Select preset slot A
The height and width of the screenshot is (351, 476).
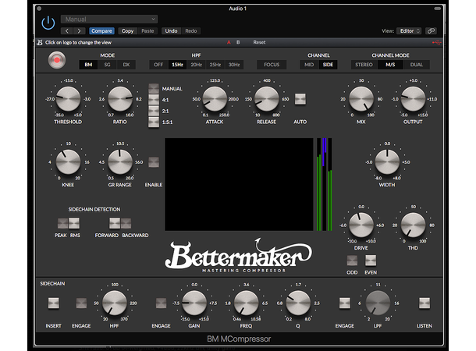[229, 42]
